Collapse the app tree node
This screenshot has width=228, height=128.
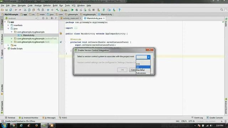[5, 22]
